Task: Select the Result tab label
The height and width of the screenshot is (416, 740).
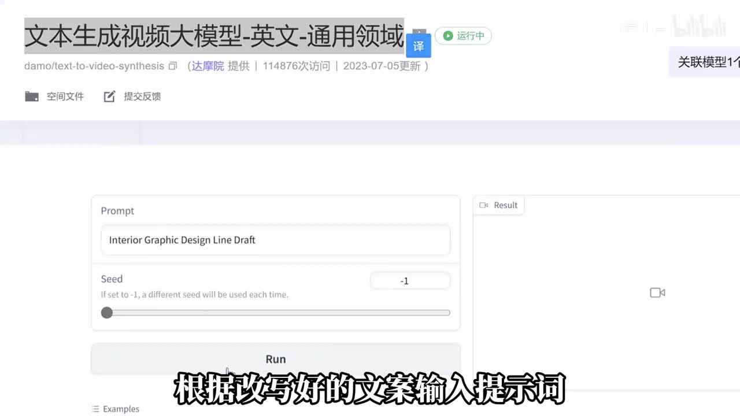Action: pyautogui.click(x=505, y=205)
